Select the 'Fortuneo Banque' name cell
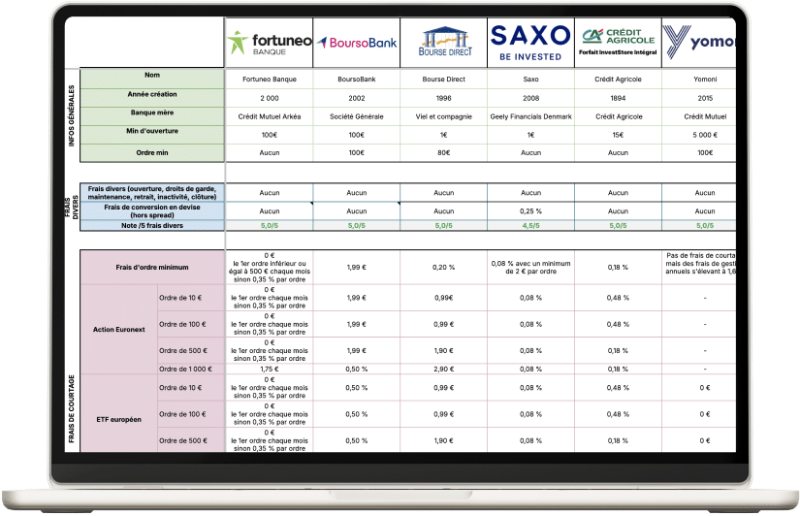The height and width of the screenshot is (516, 800). [270, 80]
